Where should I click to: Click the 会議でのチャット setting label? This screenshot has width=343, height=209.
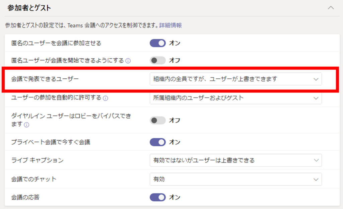34,179
